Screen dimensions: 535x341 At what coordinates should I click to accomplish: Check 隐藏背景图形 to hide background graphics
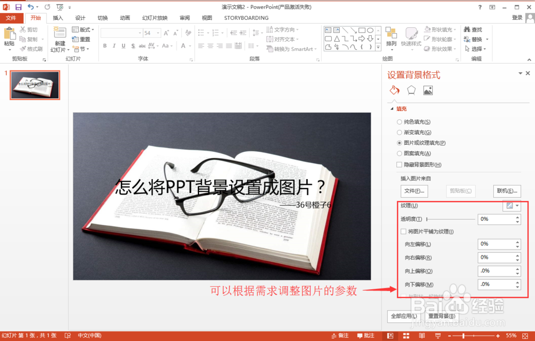tap(399, 164)
